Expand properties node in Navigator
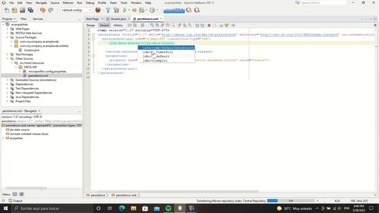 point(3,138)
